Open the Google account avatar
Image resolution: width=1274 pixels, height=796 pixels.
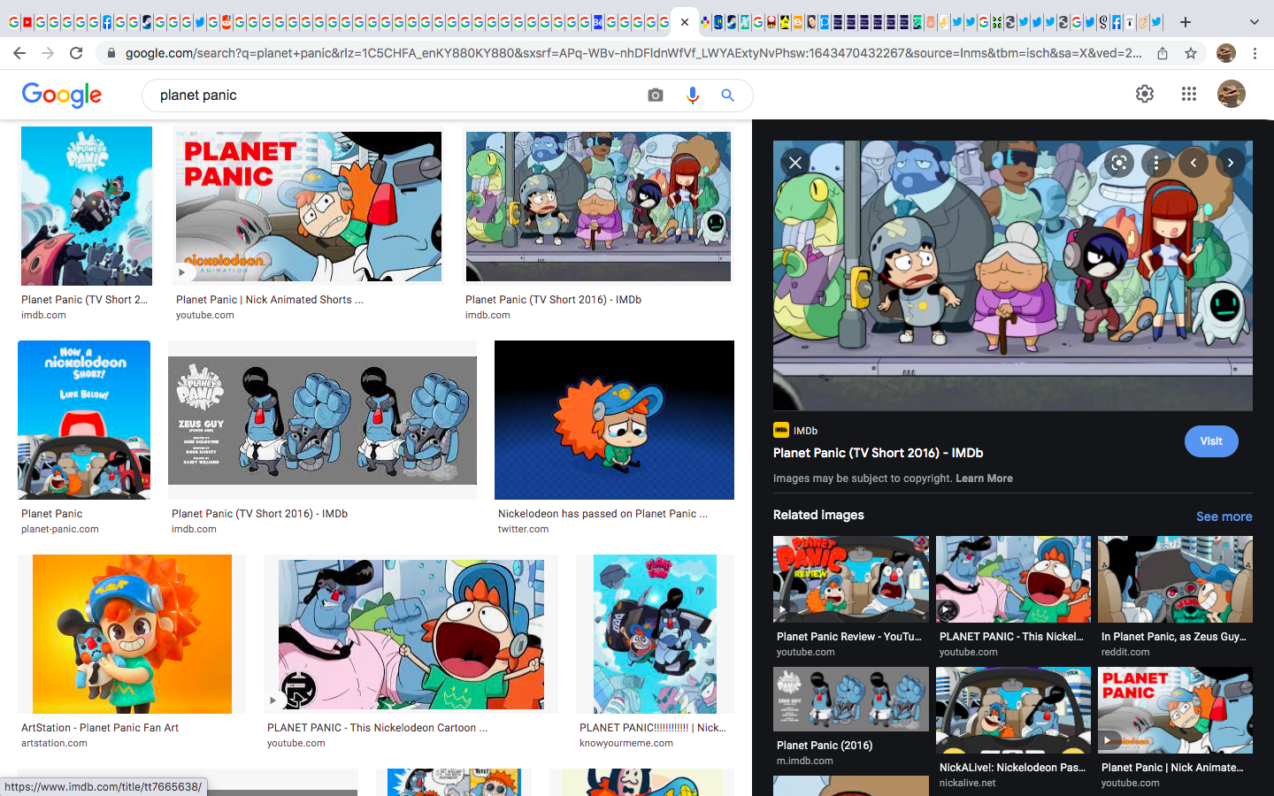pos(1232,94)
